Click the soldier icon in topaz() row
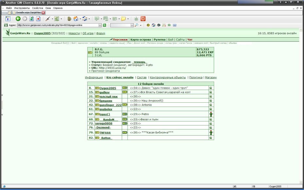The height and width of the screenshot is (190, 304). 211,114
